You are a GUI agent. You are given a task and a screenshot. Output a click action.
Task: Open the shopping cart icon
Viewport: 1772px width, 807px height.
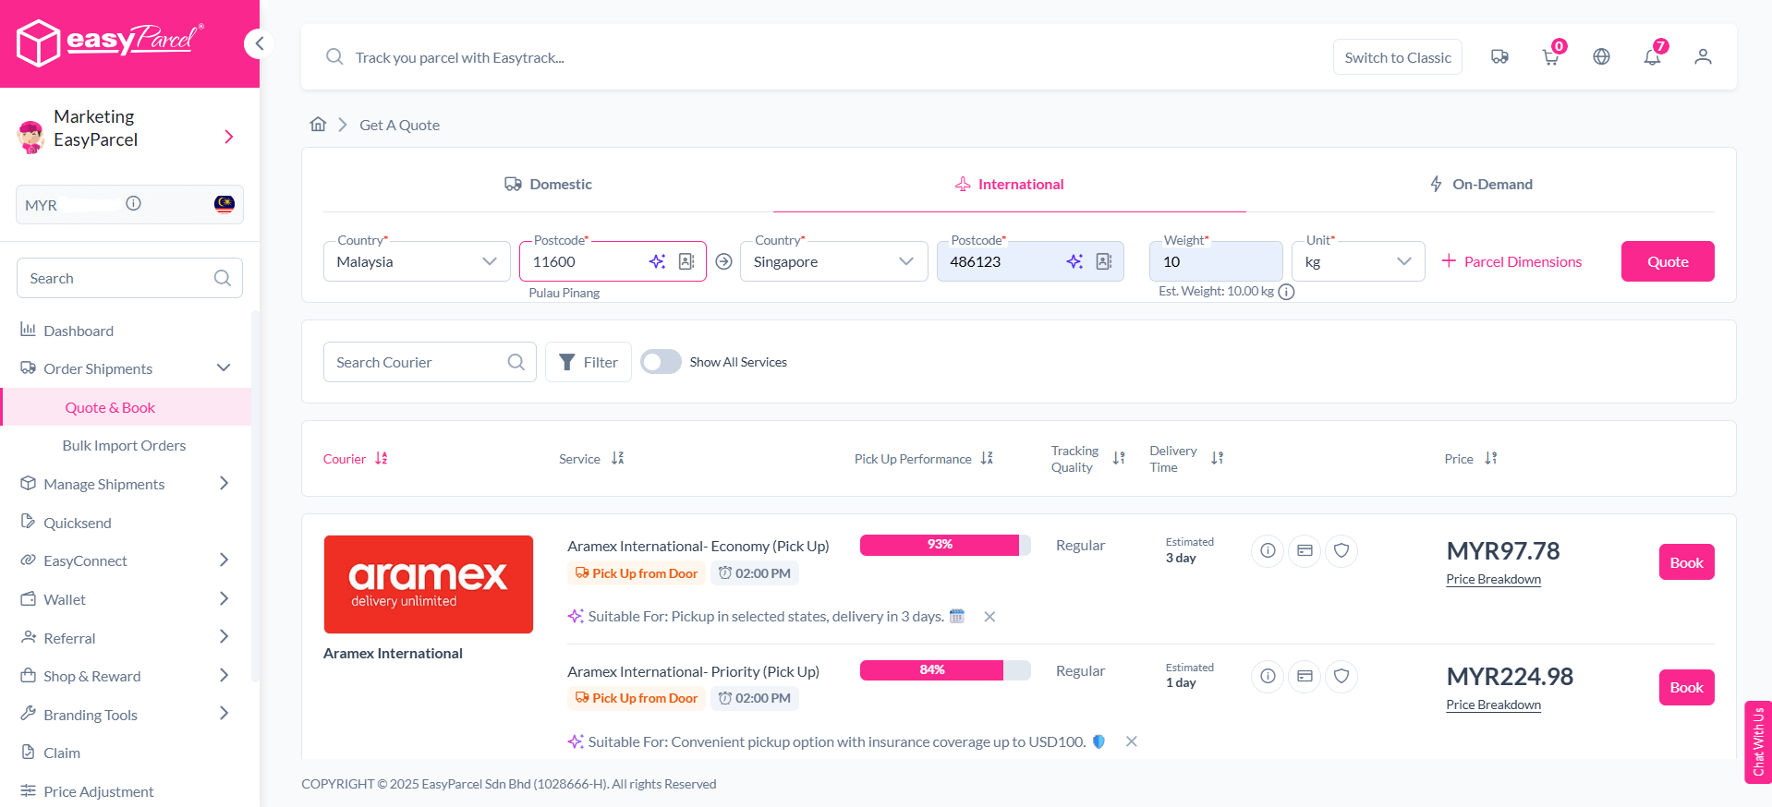(1550, 57)
